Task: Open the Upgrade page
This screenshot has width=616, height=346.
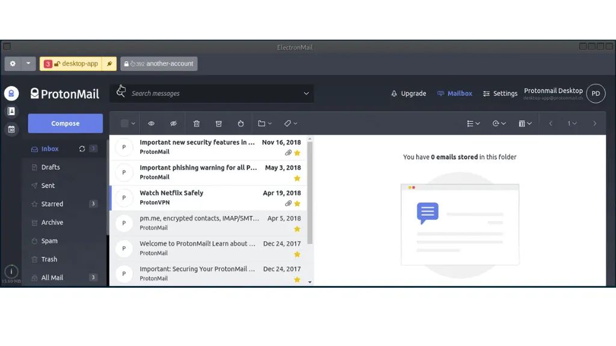Action: (408, 93)
